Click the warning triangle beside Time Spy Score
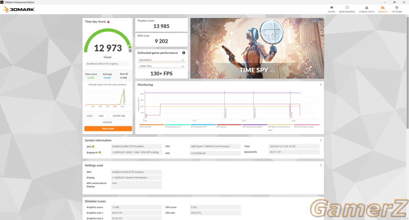The width and height of the screenshot is (409, 220). (x=108, y=22)
